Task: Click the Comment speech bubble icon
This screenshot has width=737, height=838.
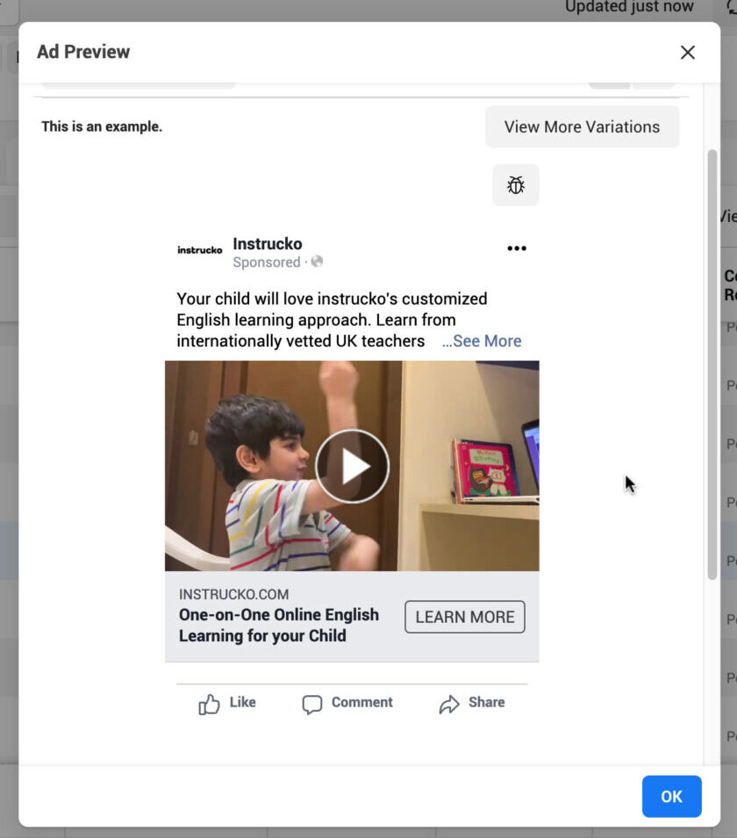Action: coord(312,705)
